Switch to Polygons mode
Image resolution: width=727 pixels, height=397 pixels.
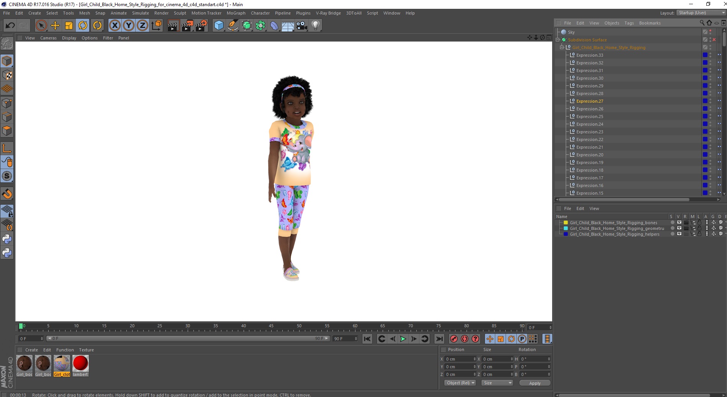pyautogui.click(x=7, y=131)
